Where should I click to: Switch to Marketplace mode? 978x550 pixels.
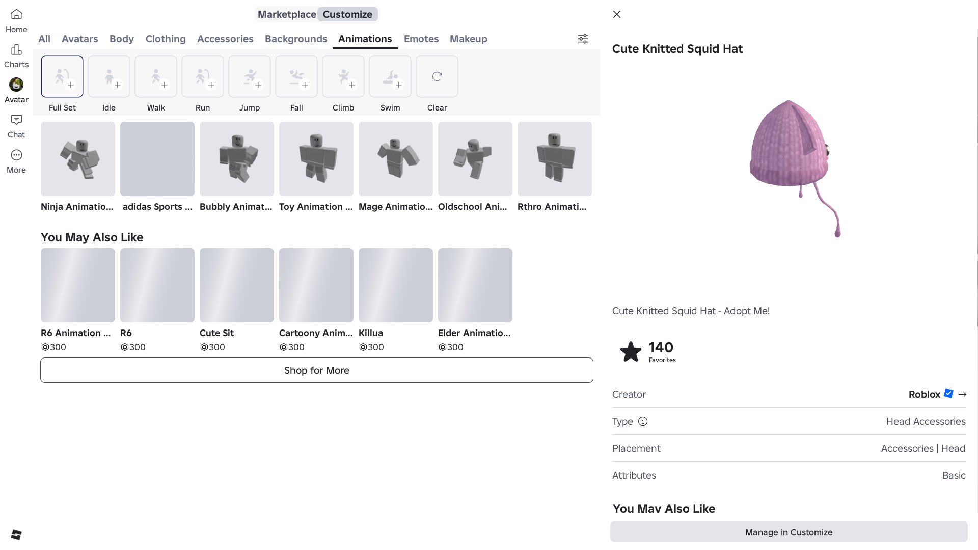[287, 14]
